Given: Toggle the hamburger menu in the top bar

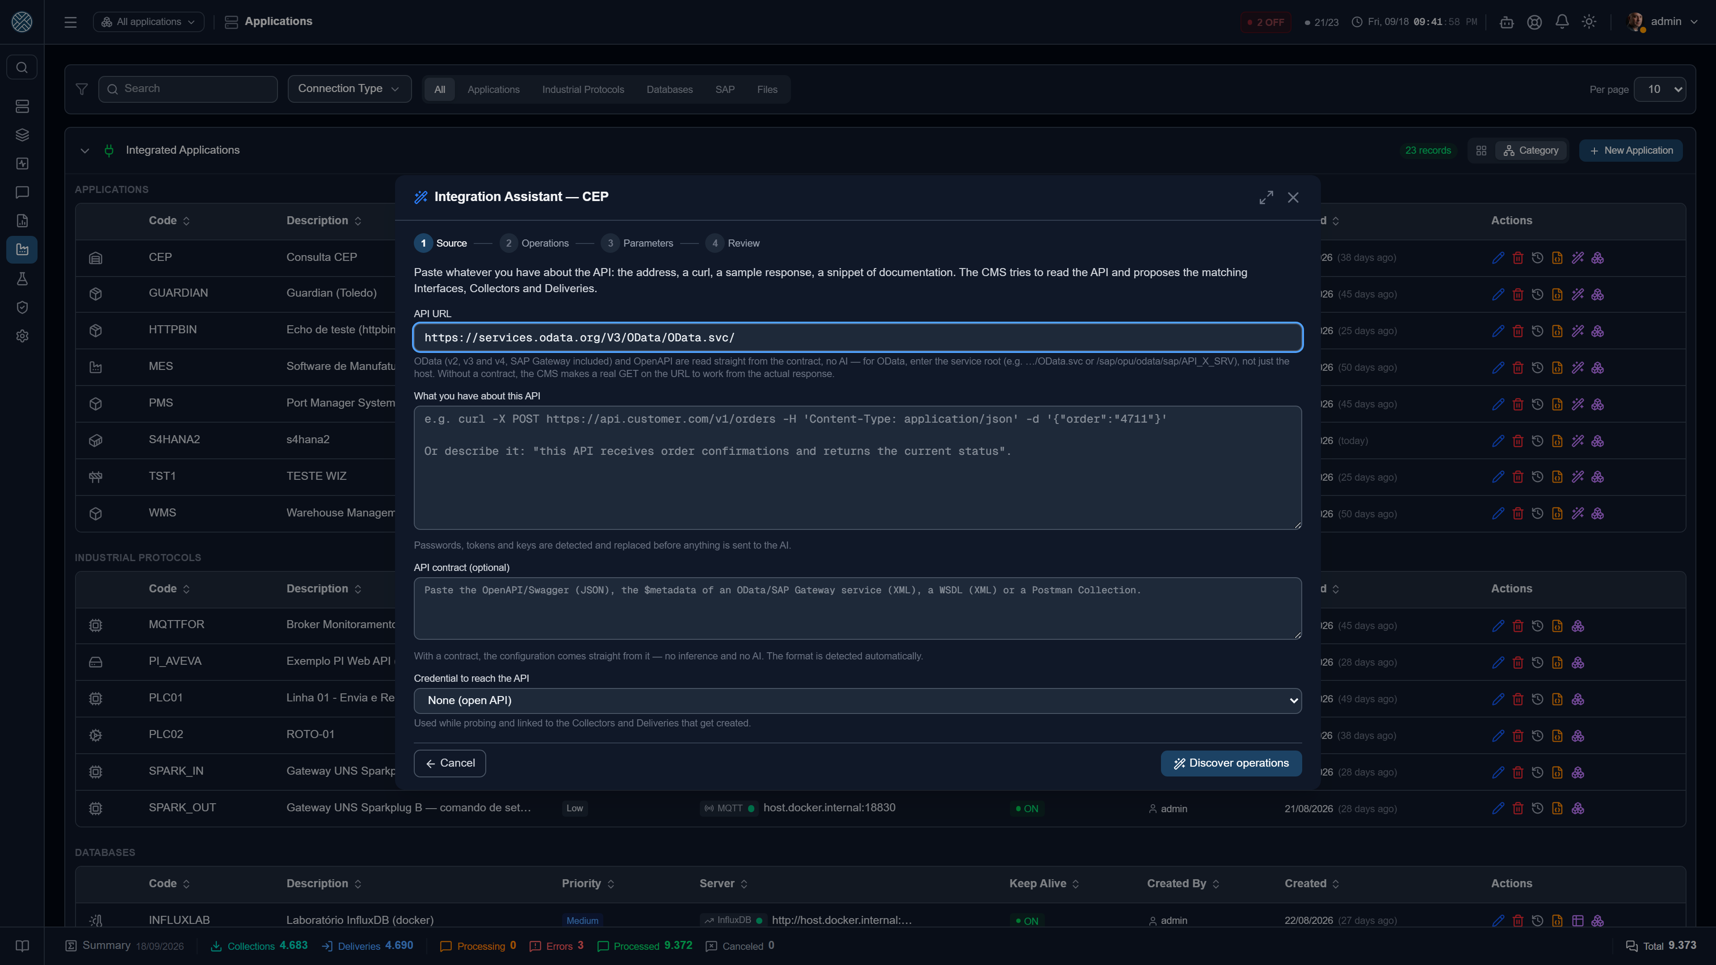Looking at the screenshot, I should (70, 22).
